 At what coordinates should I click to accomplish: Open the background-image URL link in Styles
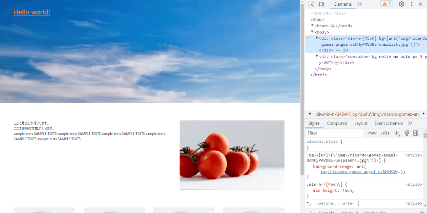pyautogui.click(x=360, y=172)
